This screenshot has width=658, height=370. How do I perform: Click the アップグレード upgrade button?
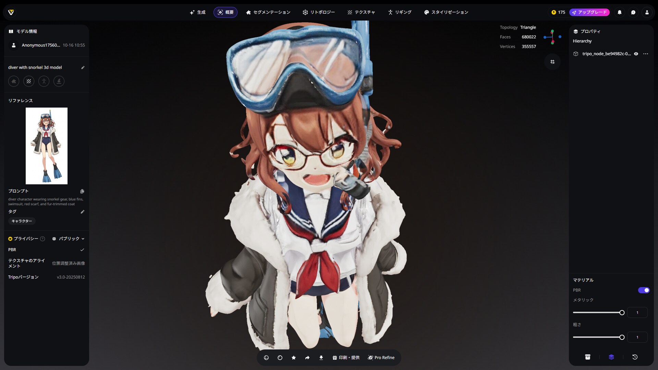[589, 12]
